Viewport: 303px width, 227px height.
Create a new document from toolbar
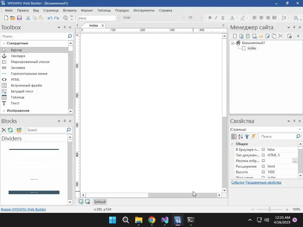pyautogui.click(x=6, y=18)
